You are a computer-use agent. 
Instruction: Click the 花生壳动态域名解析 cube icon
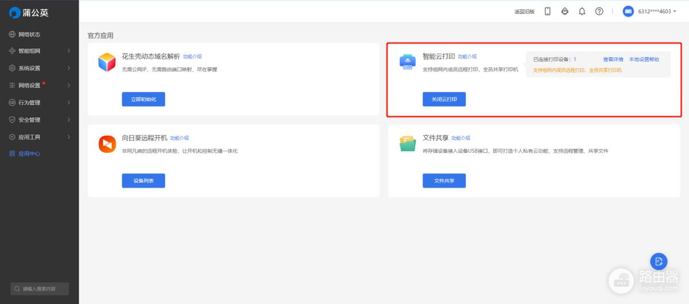pyautogui.click(x=107, y=62)
